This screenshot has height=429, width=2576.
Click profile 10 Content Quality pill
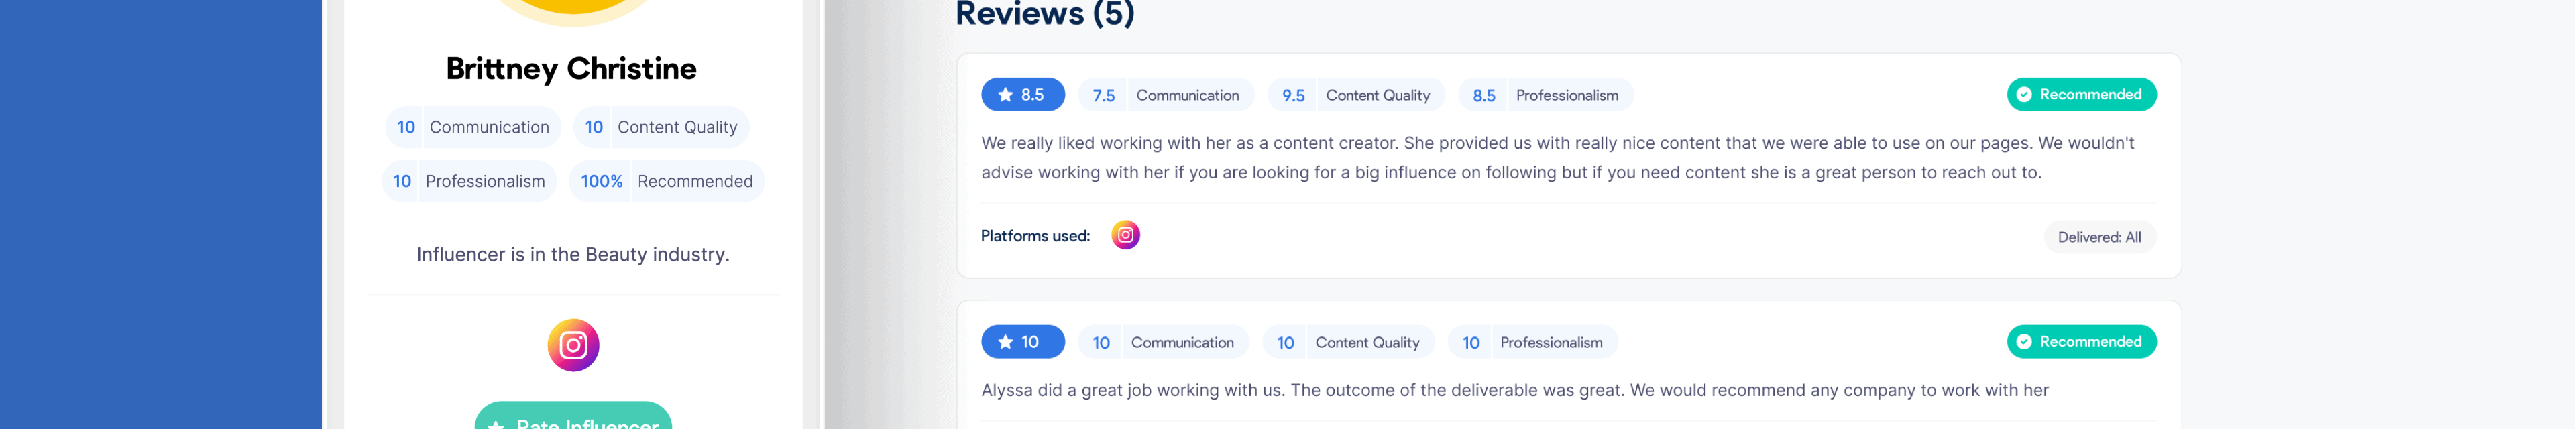(x=661, y=127)
